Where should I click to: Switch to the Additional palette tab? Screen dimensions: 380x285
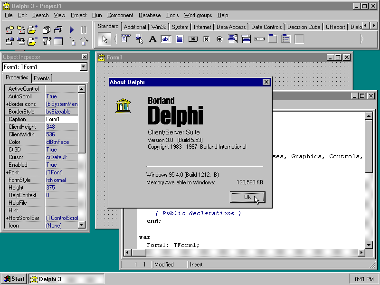coord(135,27)
